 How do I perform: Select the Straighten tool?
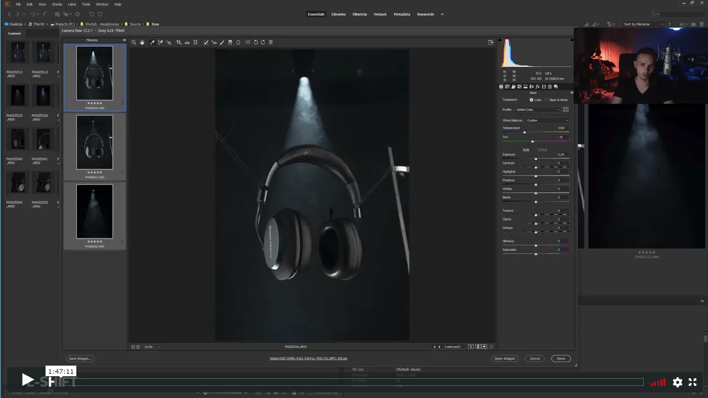[187, 42]
